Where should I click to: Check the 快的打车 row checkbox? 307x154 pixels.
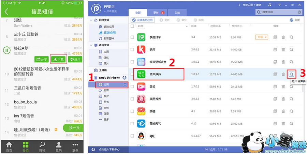point(132,37)
